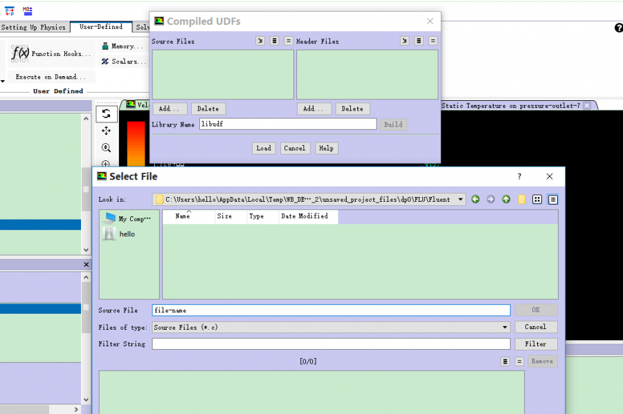623x414 pixels.
Task: Click the Header Files select-all icon
Action: click(x=419, y=41)
